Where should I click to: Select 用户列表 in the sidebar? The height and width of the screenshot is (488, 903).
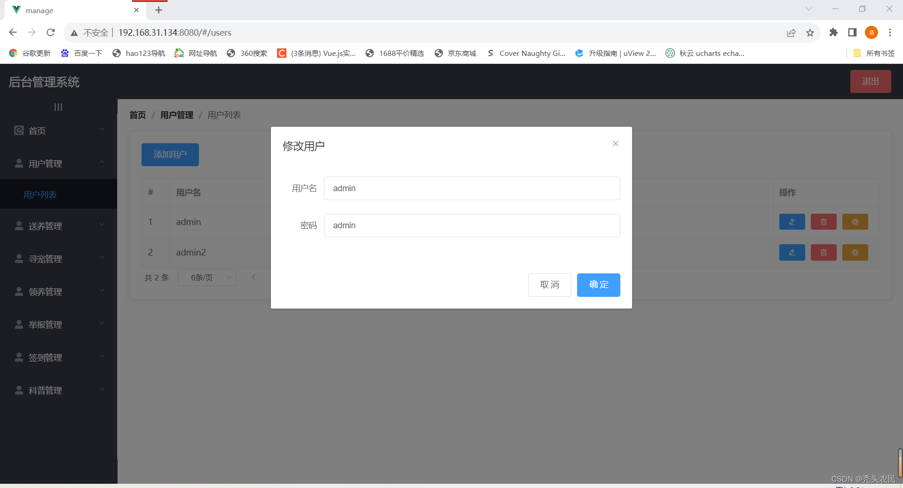(58, 194)
